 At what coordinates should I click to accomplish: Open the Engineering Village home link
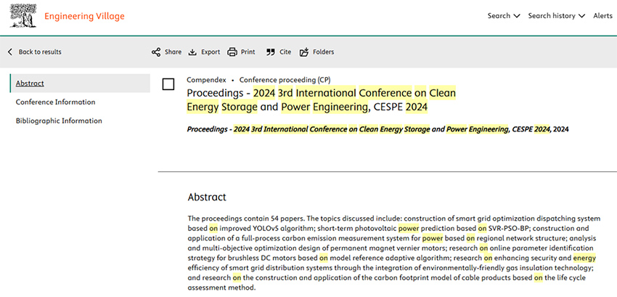[x=84, y=16]
